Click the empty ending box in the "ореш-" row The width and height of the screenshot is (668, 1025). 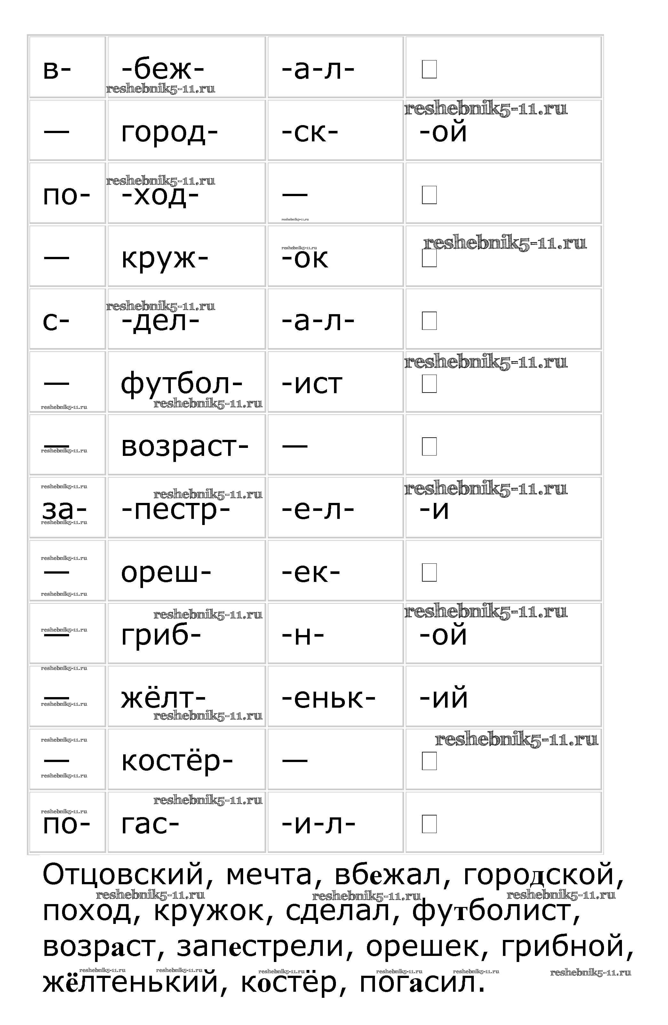click(429, 572)
